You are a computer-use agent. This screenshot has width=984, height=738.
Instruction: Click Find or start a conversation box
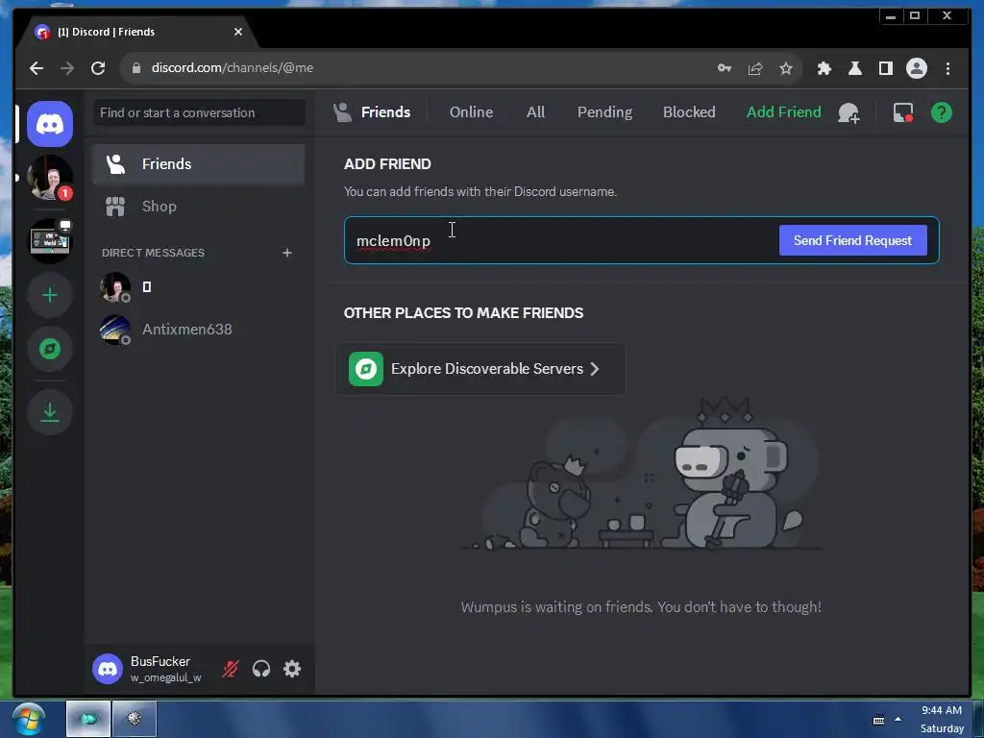(x=200, y=113)
